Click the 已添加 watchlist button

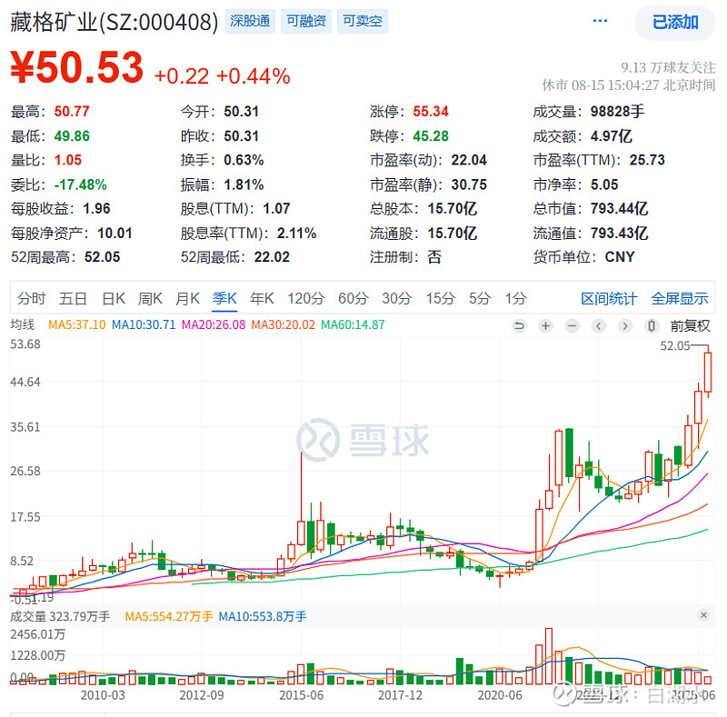tap(674, 22)
